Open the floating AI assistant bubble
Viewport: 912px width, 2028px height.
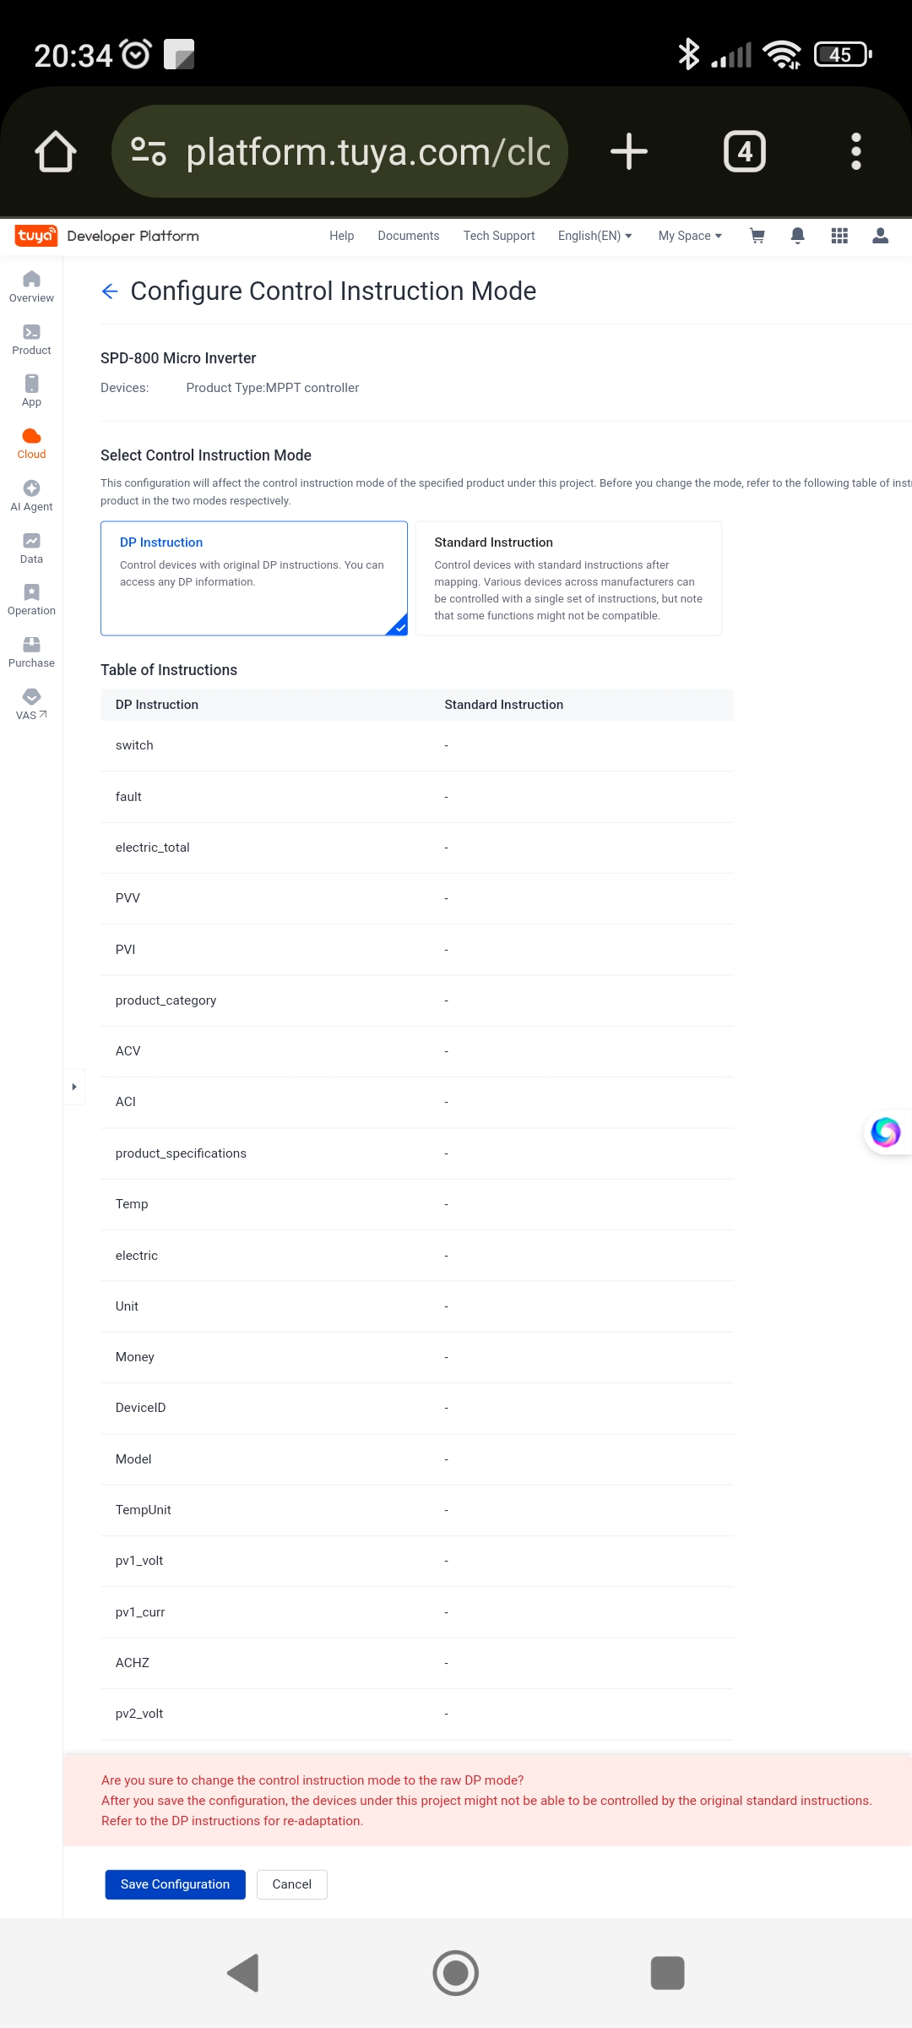pos(886,1132)
